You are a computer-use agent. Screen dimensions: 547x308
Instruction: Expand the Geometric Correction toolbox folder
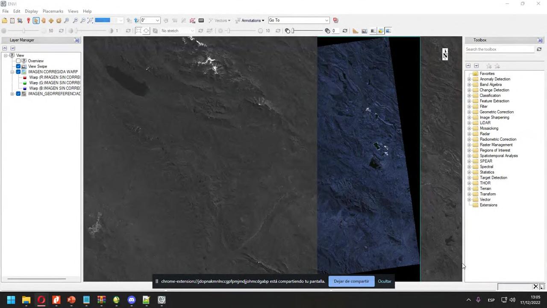pyautogui.click(x=469, y=112)
